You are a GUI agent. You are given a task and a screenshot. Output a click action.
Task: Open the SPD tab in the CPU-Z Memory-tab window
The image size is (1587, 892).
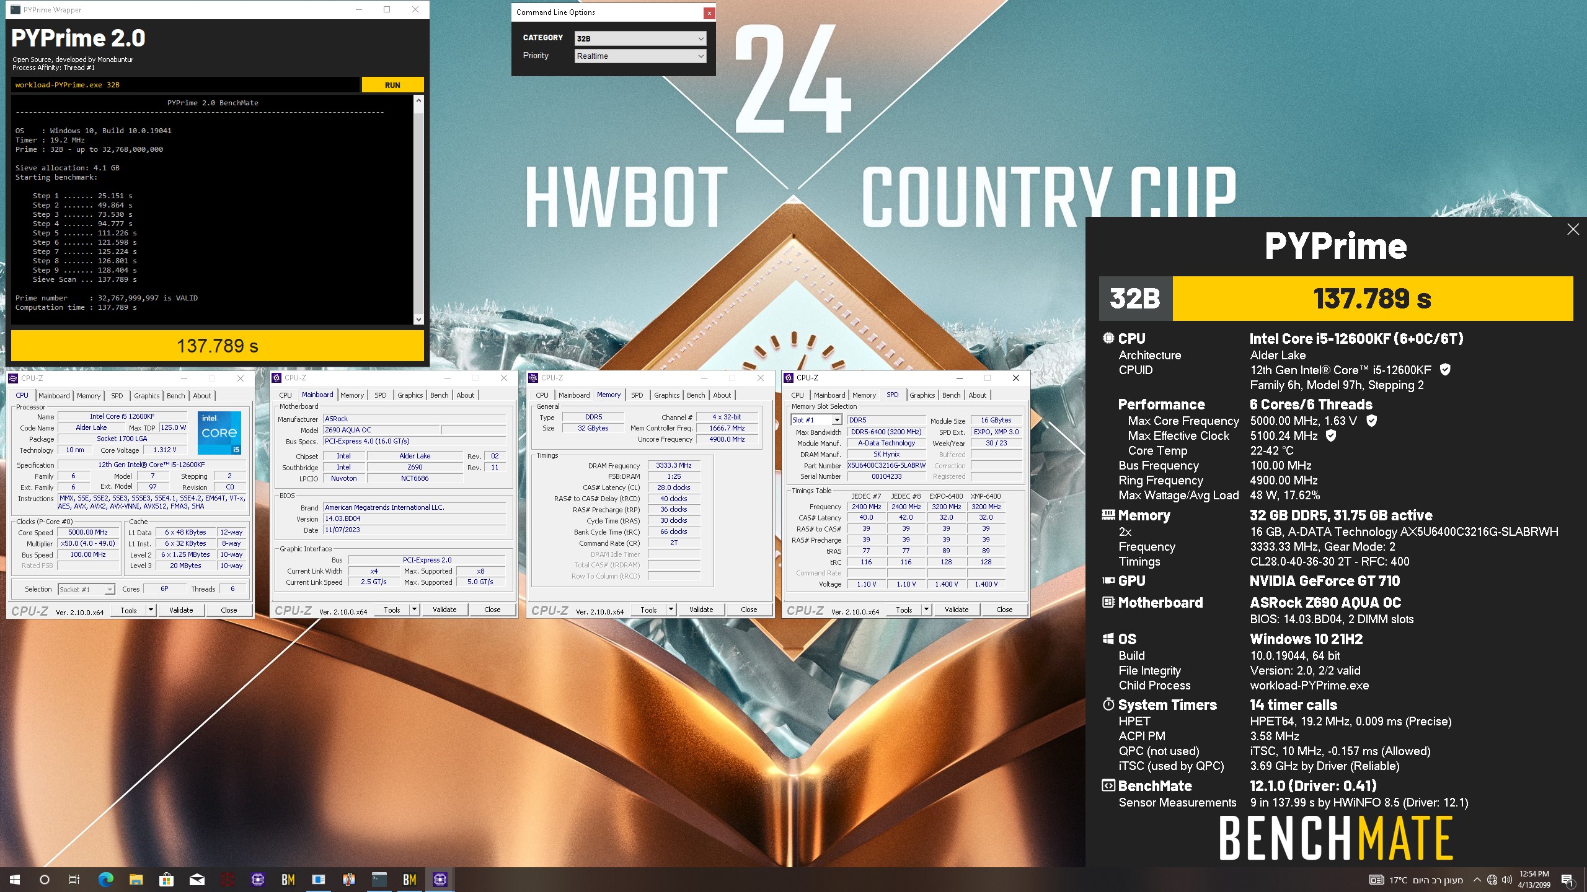pyautogui.click(x=637, y=395)
